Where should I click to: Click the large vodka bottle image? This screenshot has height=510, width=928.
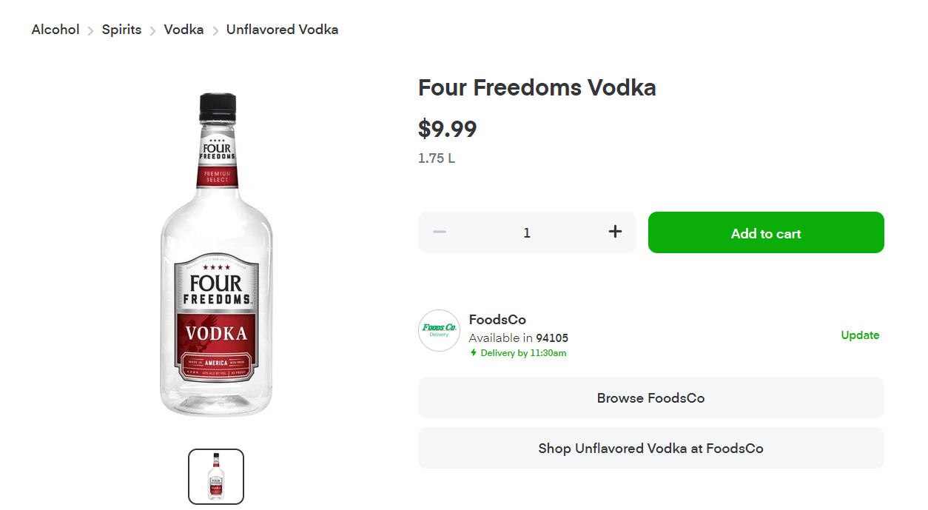(x=216, y=255)
